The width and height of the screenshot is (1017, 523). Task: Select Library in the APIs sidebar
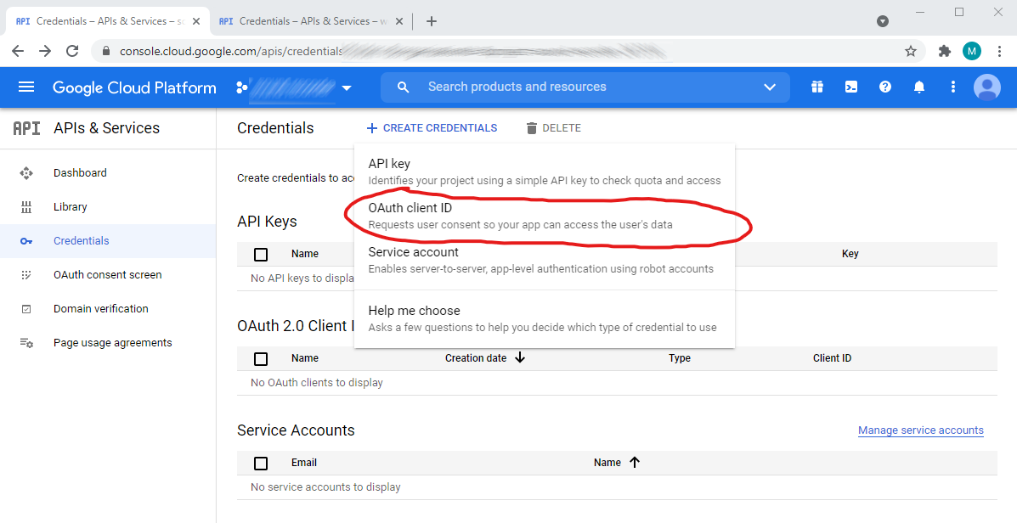point(70,206)
